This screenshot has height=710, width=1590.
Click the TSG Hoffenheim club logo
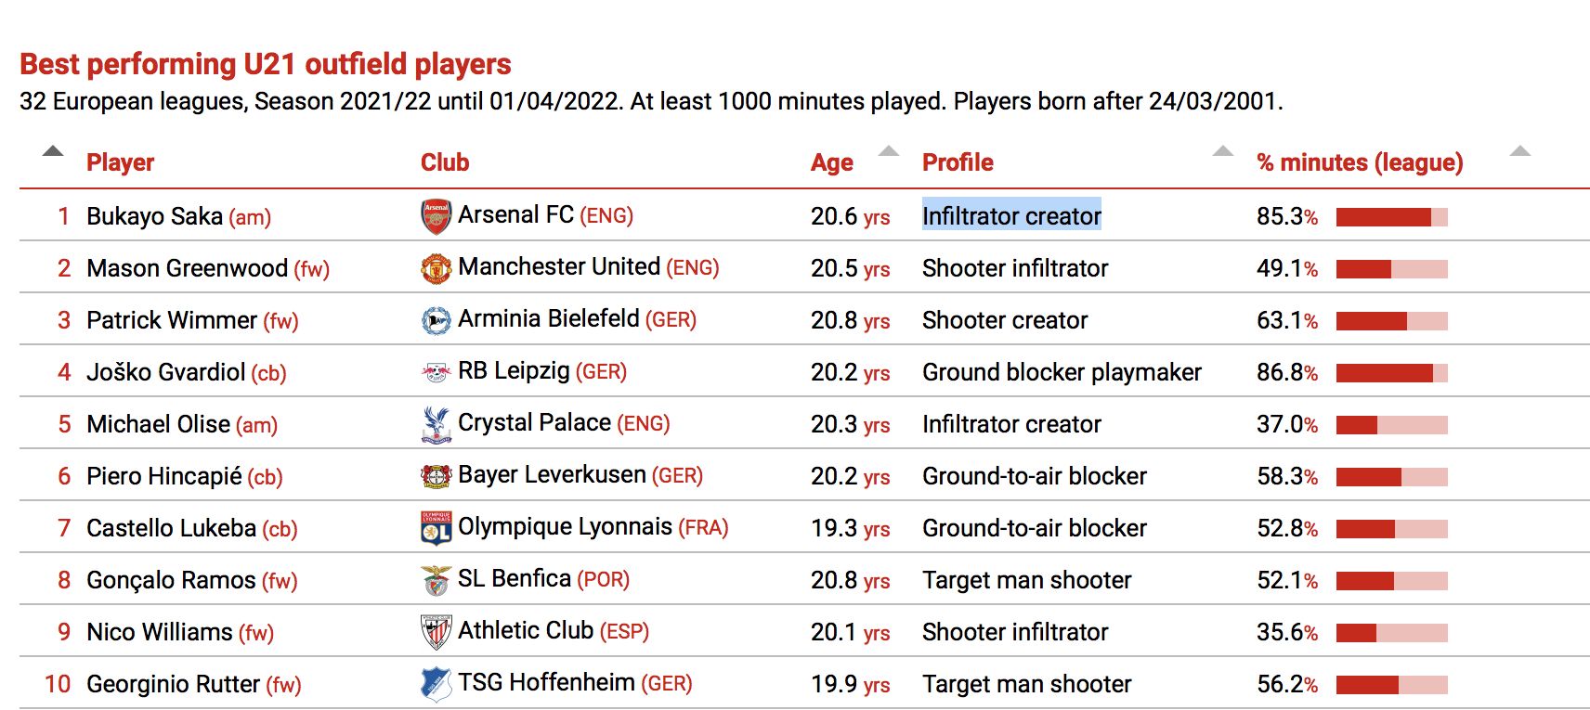tap(436, 684)
